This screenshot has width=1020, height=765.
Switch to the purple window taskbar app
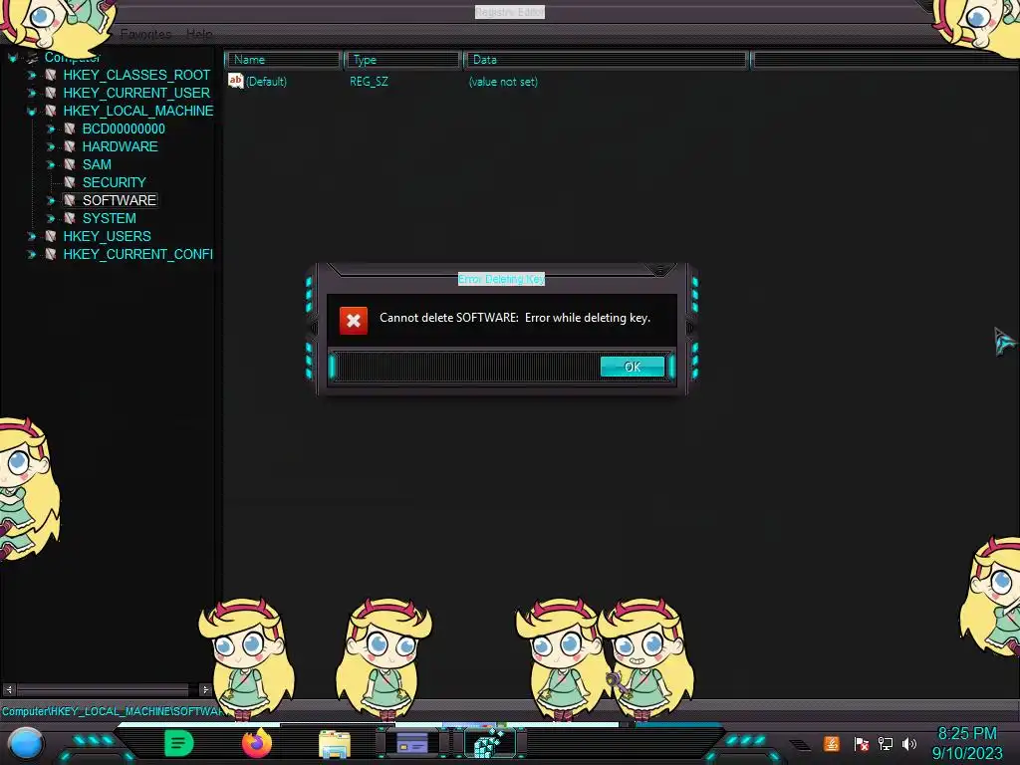coord(411,743)
